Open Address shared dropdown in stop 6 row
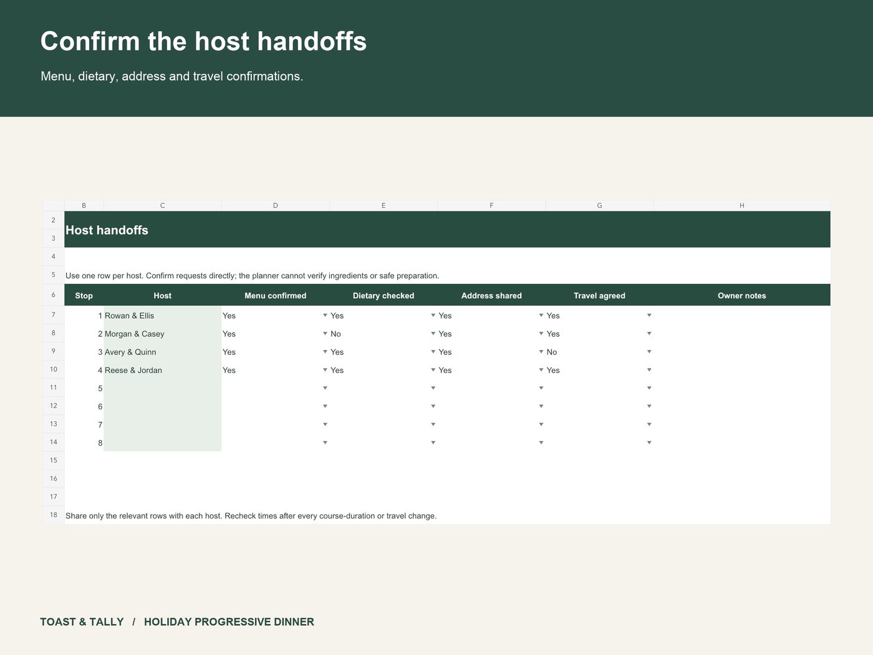The height and width of the screenshot is (655, 873). 541,406
